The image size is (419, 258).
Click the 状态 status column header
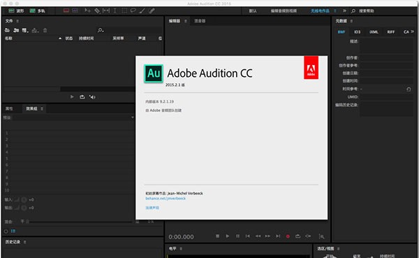69,38
